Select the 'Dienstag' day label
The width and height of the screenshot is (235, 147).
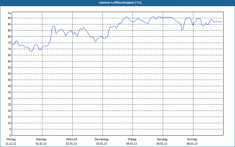pyautogui.click(x=41, y=139)
